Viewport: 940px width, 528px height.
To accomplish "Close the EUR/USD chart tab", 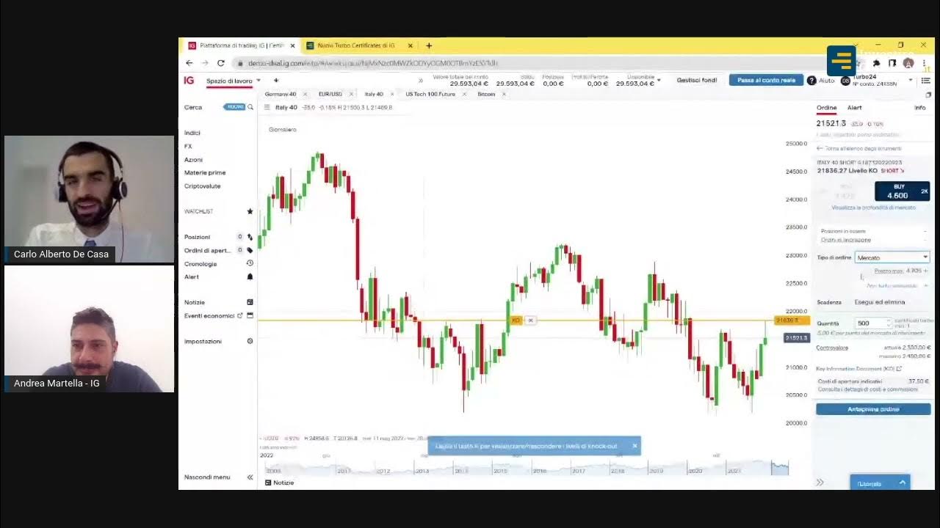I will coord(351,94).
